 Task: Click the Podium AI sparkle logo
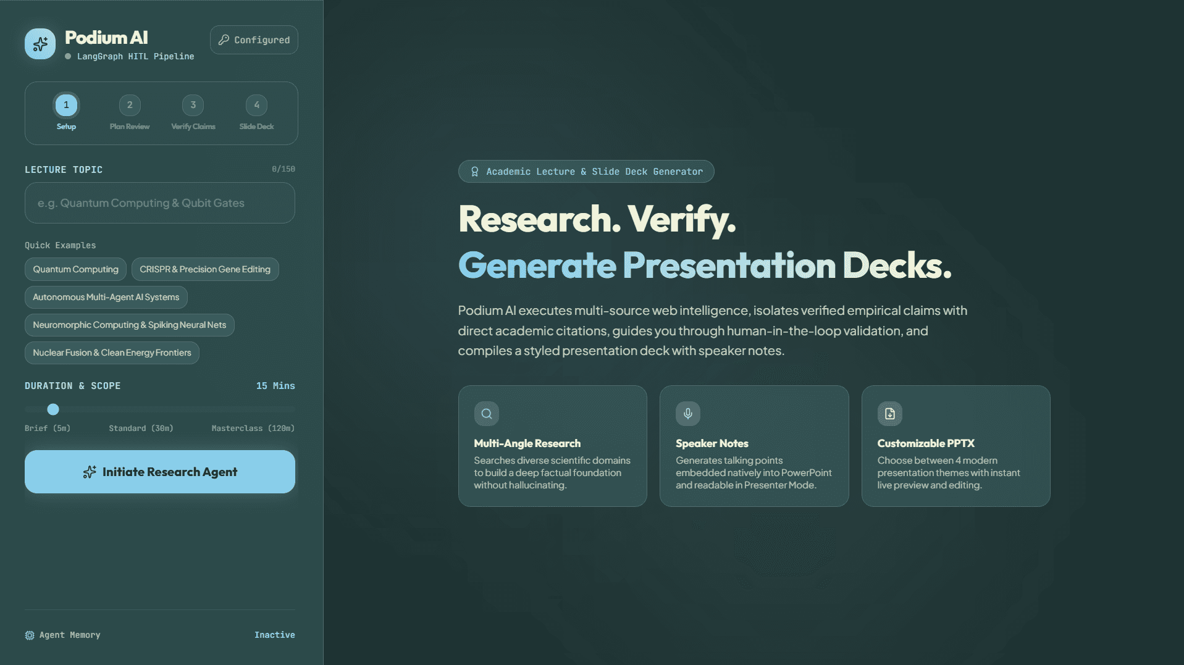40,44
